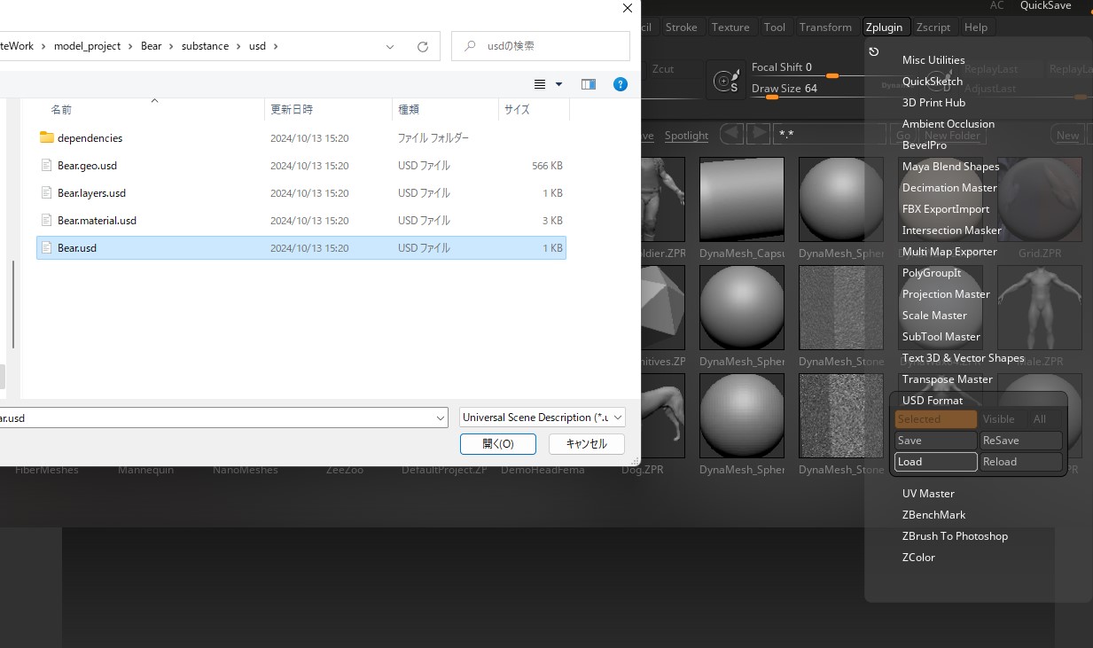Open the Transform menu
This screenshot has height=648, width=1093.
click(825, 27)
